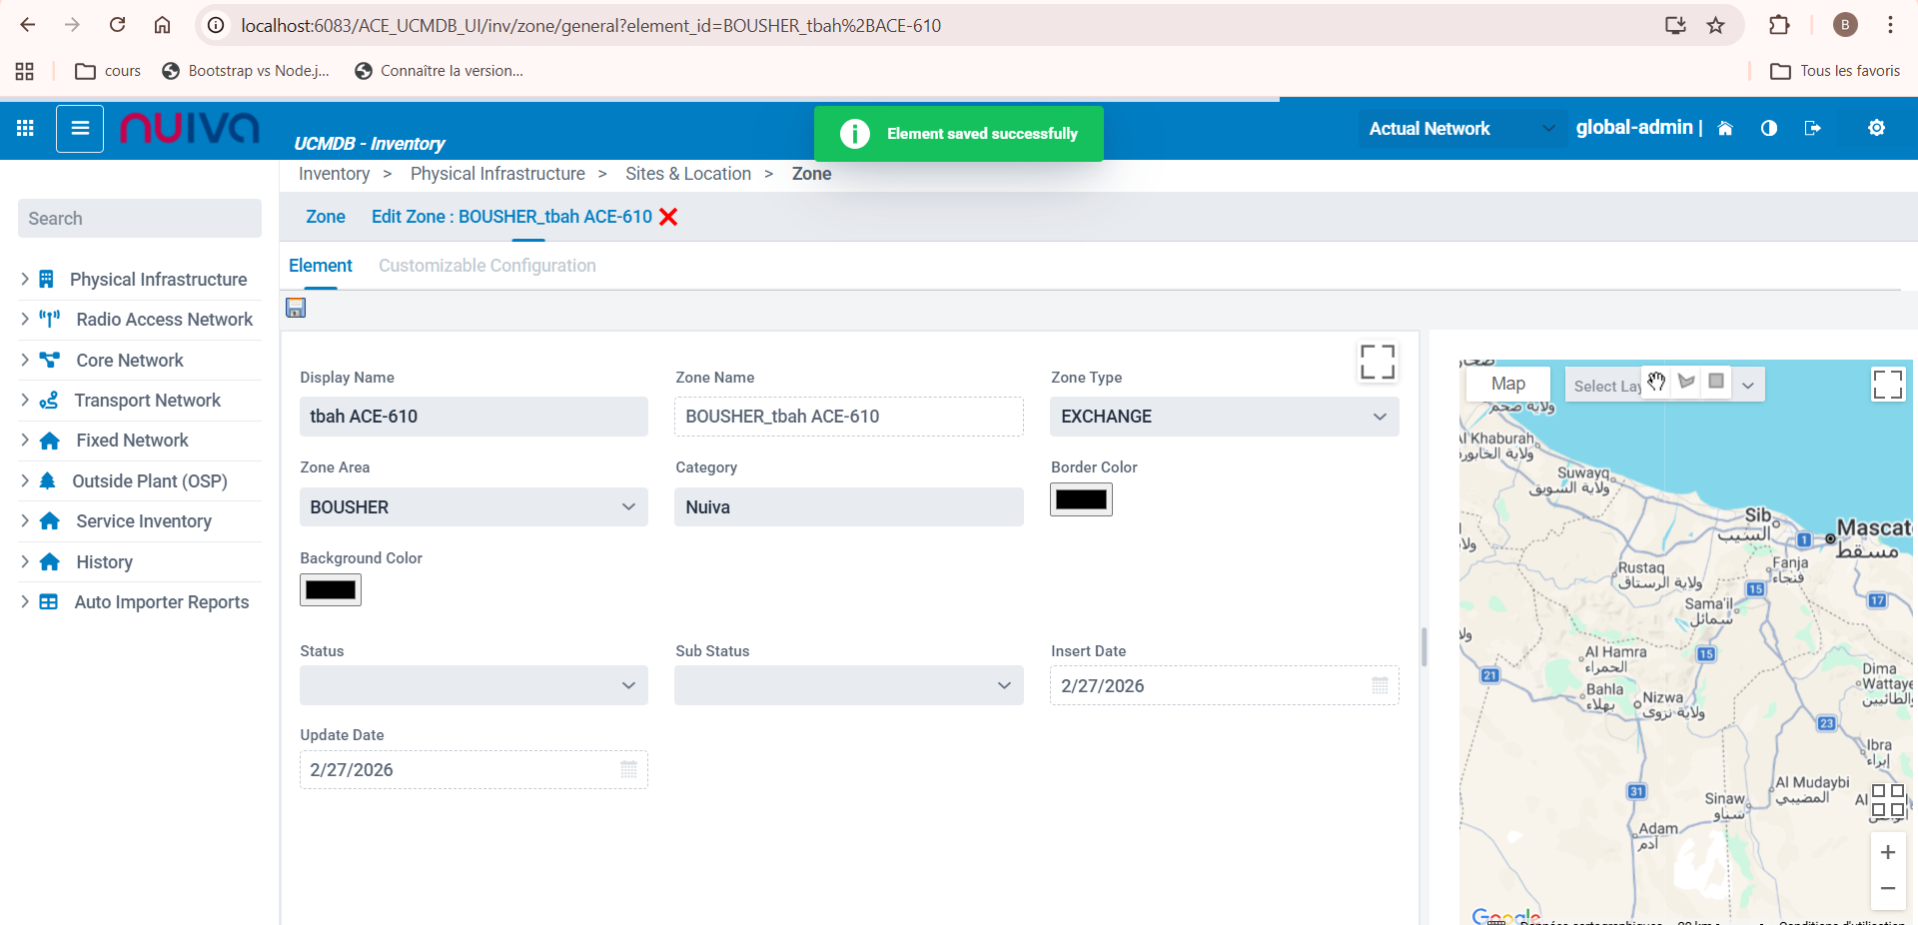Toggle map fullscreen view
This screenshot has height=925, width=1918.
tap(1887, 384)
